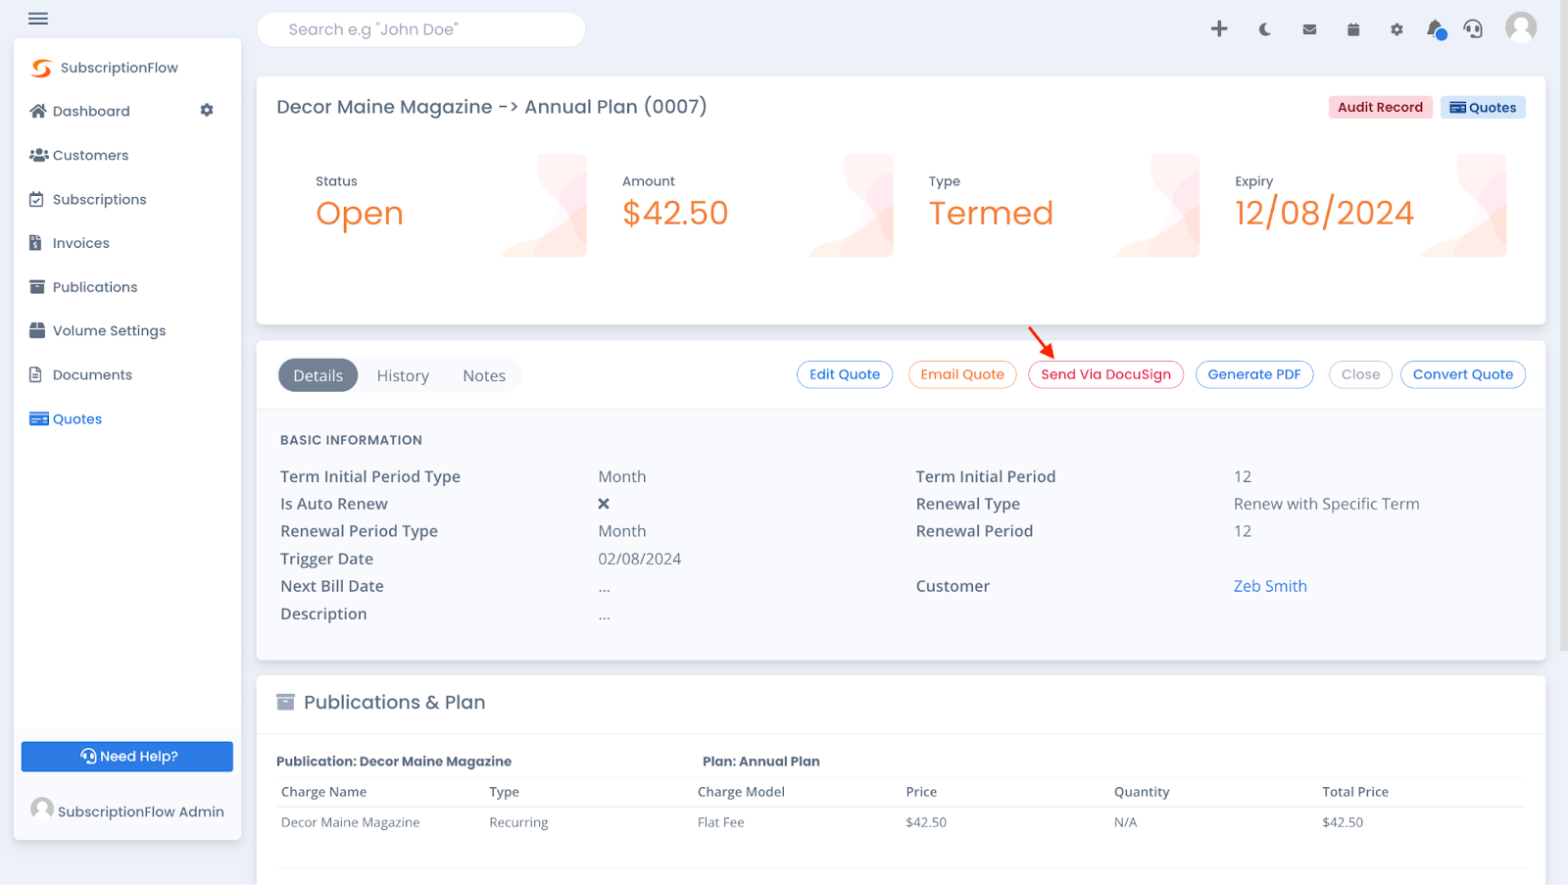Click the Open status value
This screenshot has width=1568, height=885.
tap(360, 214)
